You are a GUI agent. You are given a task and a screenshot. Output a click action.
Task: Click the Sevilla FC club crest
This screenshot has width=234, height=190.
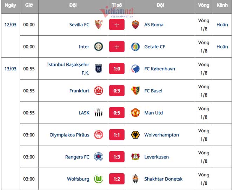coord(99,24)
